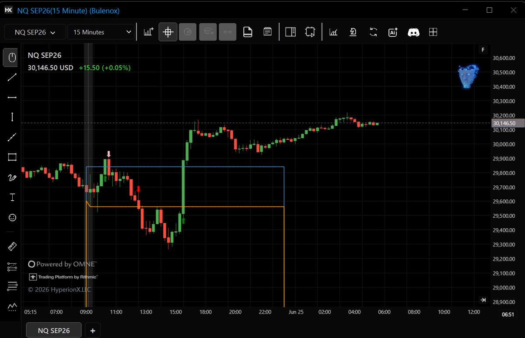Open the grid multi-chart layout icon
The height and width of the screenshot is (338, 525).
[x=433, y=32]
